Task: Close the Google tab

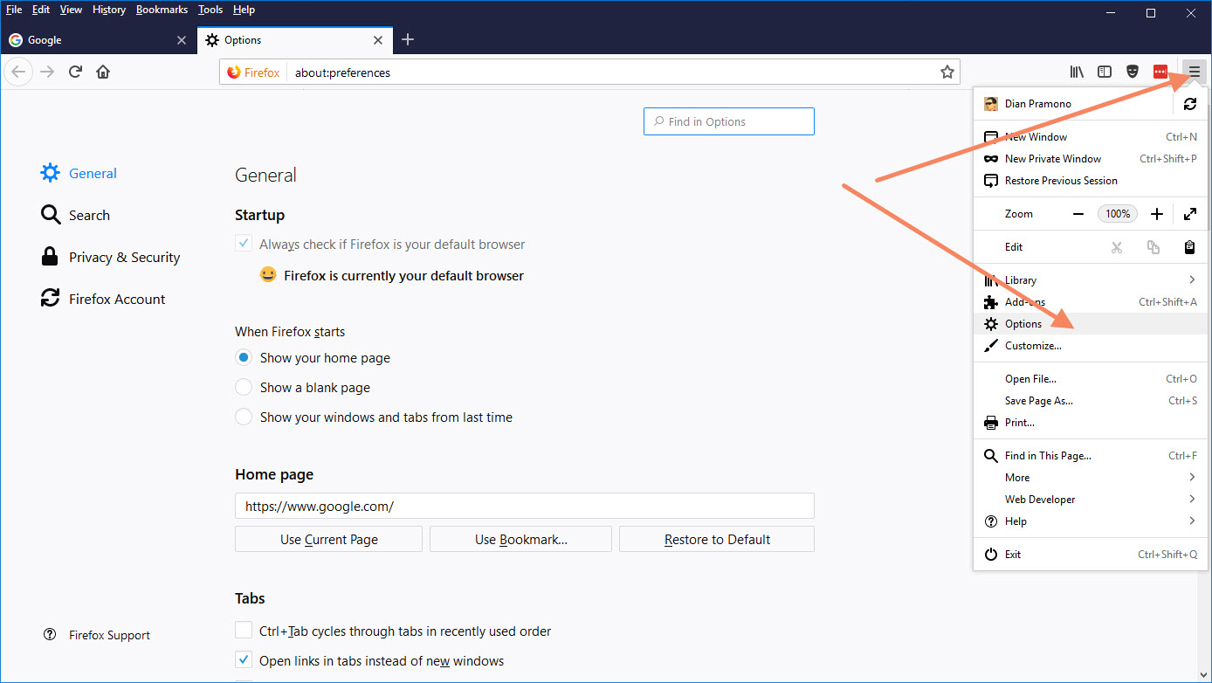Action: click(x=182, y=40)
